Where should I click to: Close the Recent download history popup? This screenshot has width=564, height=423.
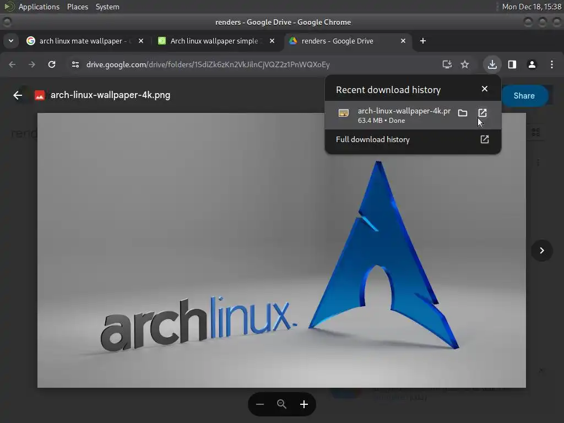point(485,89)
